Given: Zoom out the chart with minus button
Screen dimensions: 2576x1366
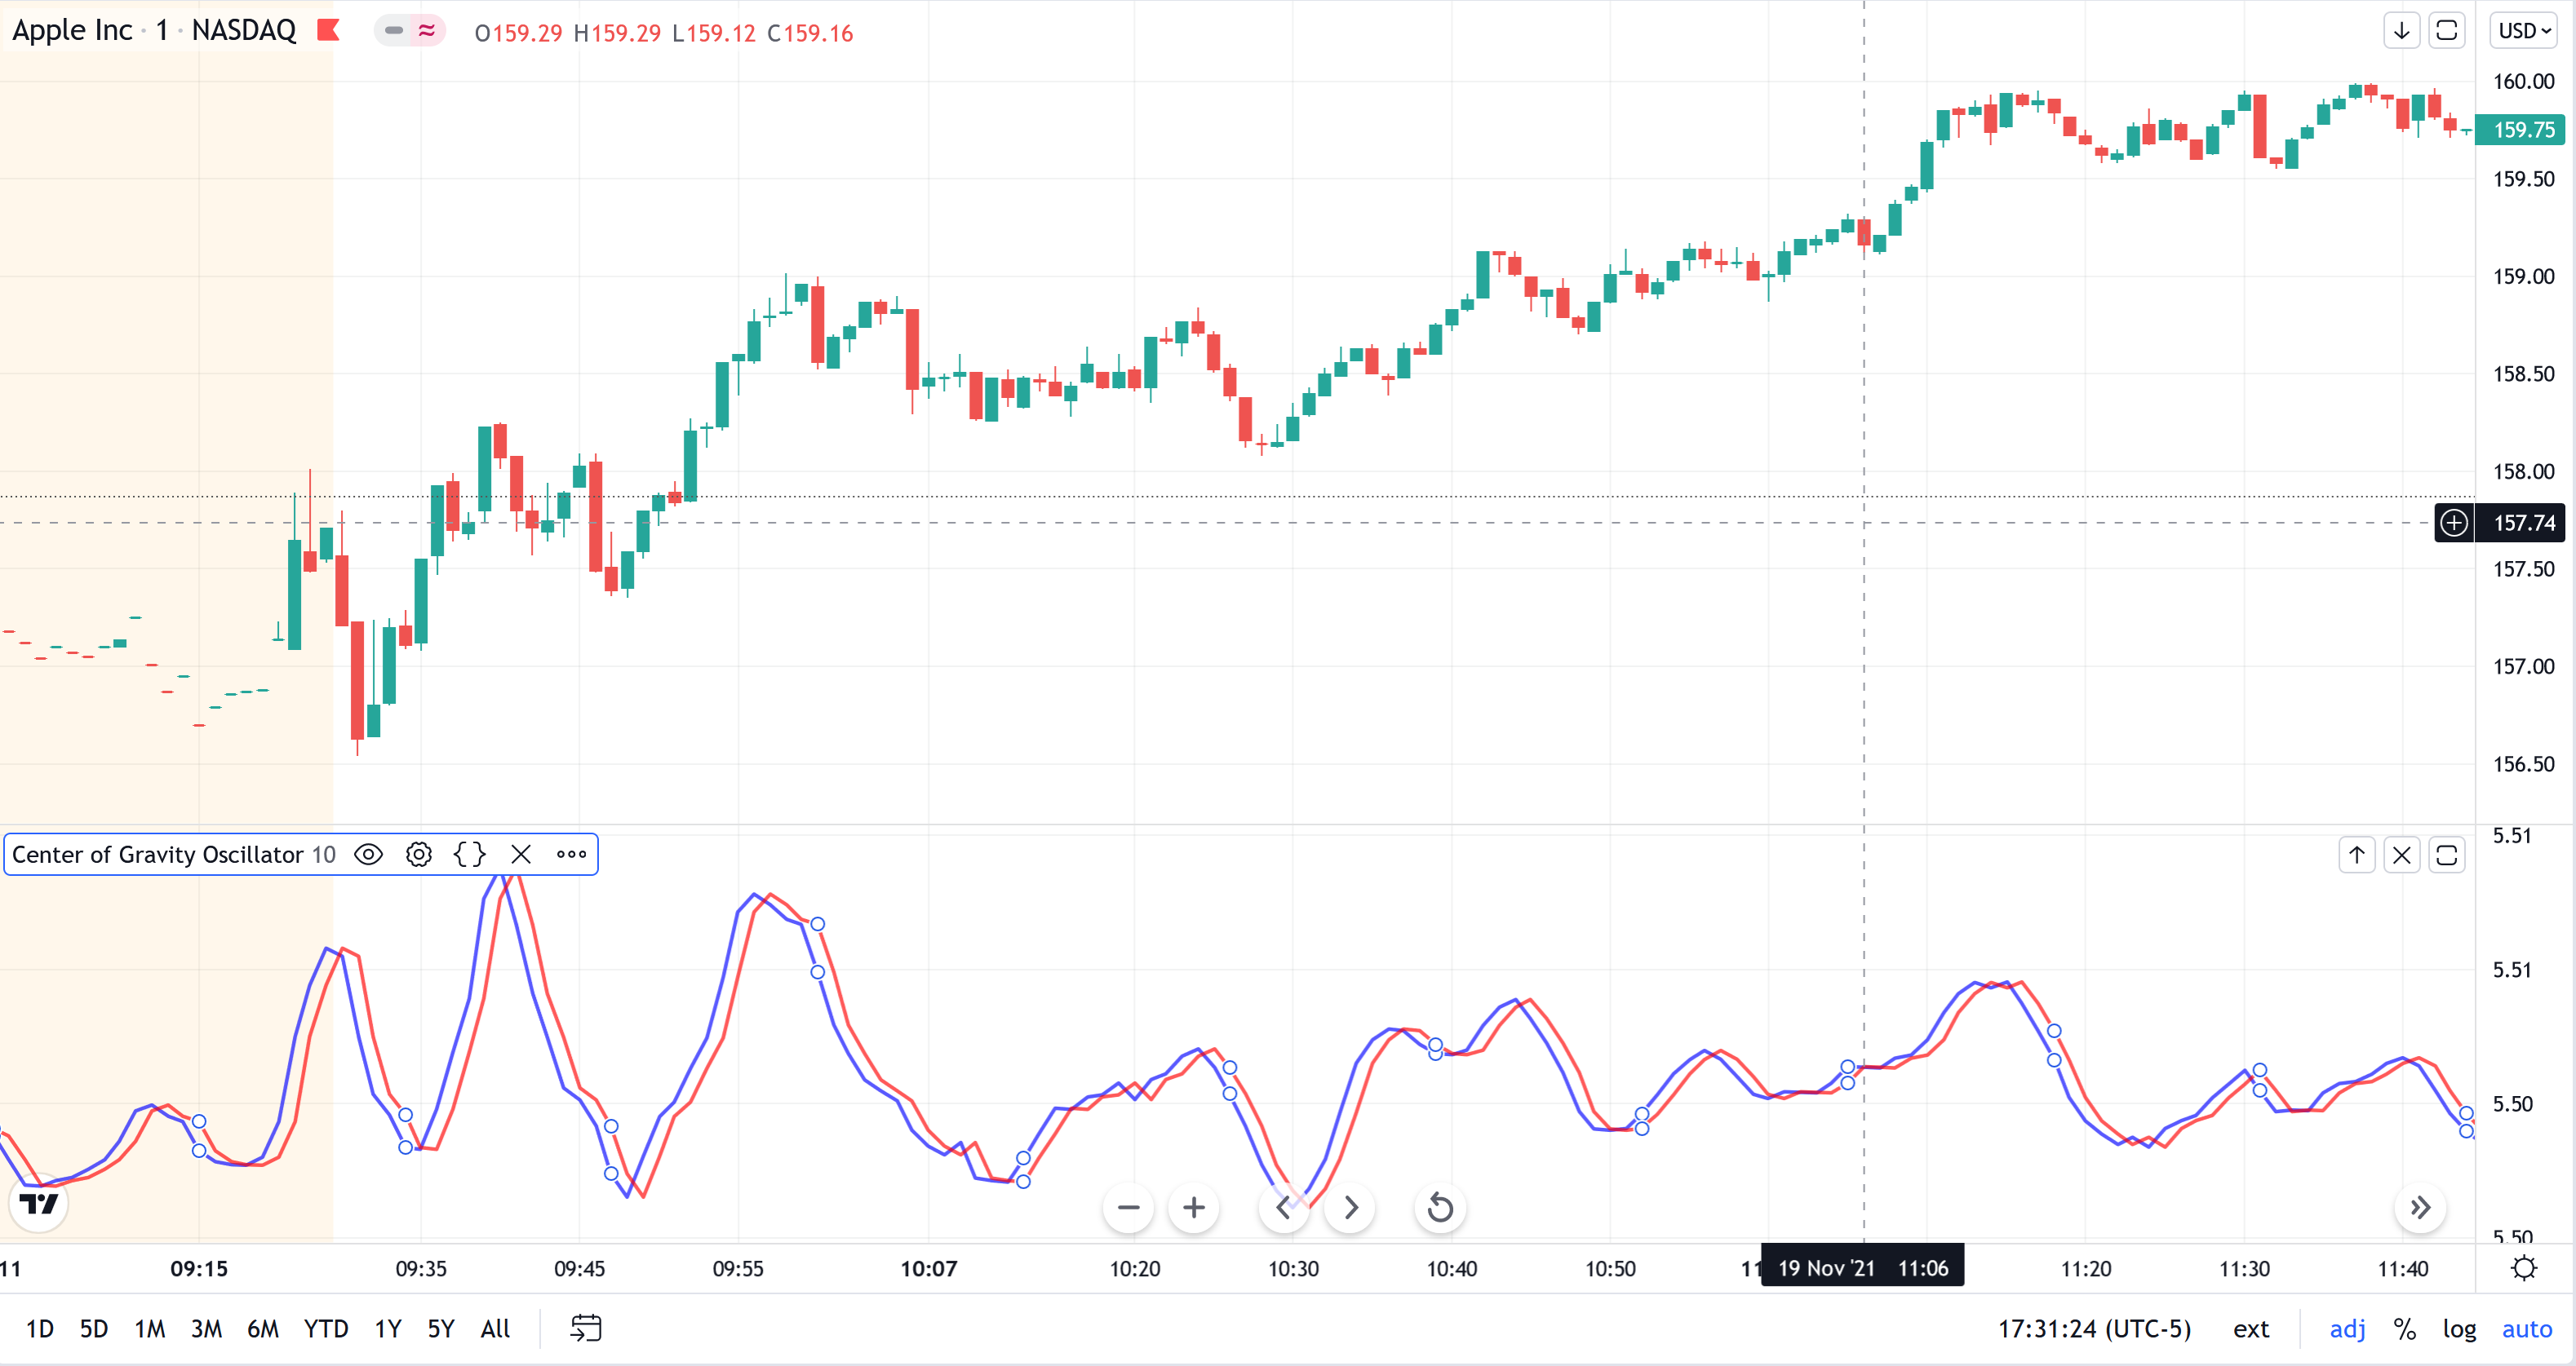Looking at the screenshot, I should (x=1129, y=1208).
